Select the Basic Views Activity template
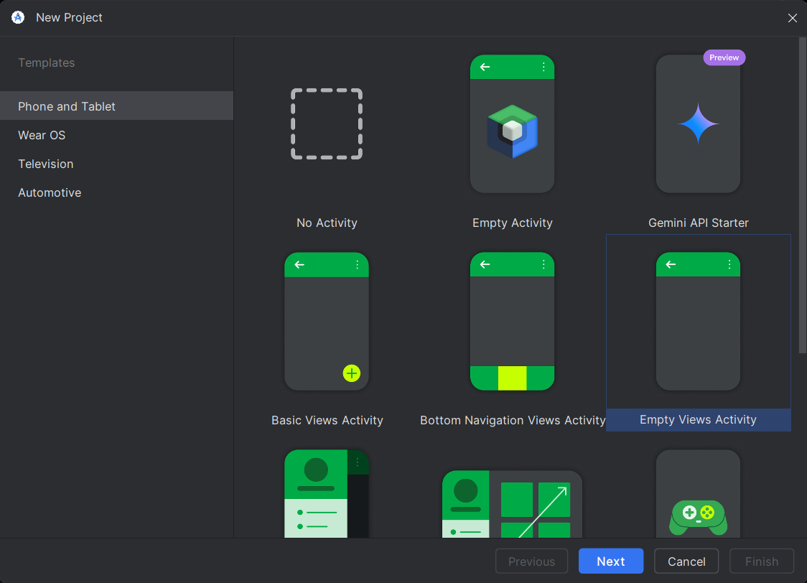 (x=327, y=321)
